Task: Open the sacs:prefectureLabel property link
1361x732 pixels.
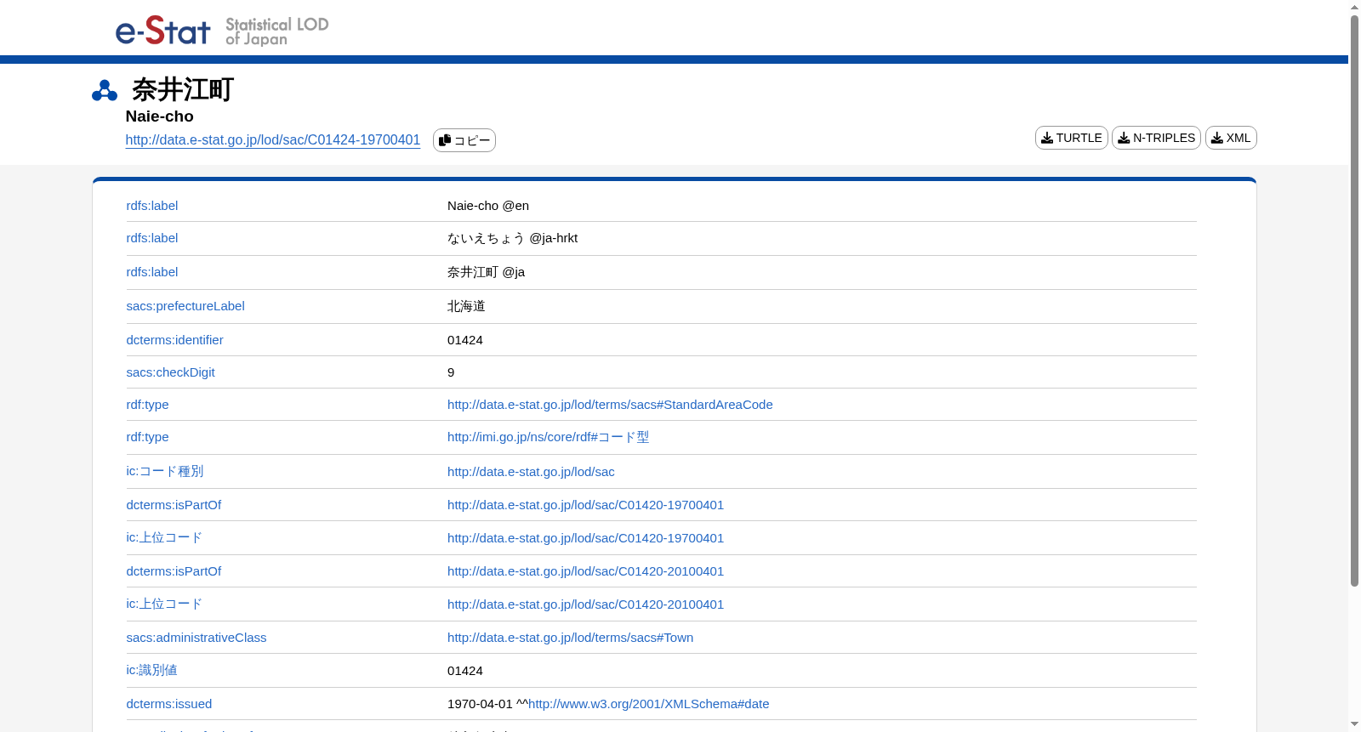Action: tap(185, 306)
